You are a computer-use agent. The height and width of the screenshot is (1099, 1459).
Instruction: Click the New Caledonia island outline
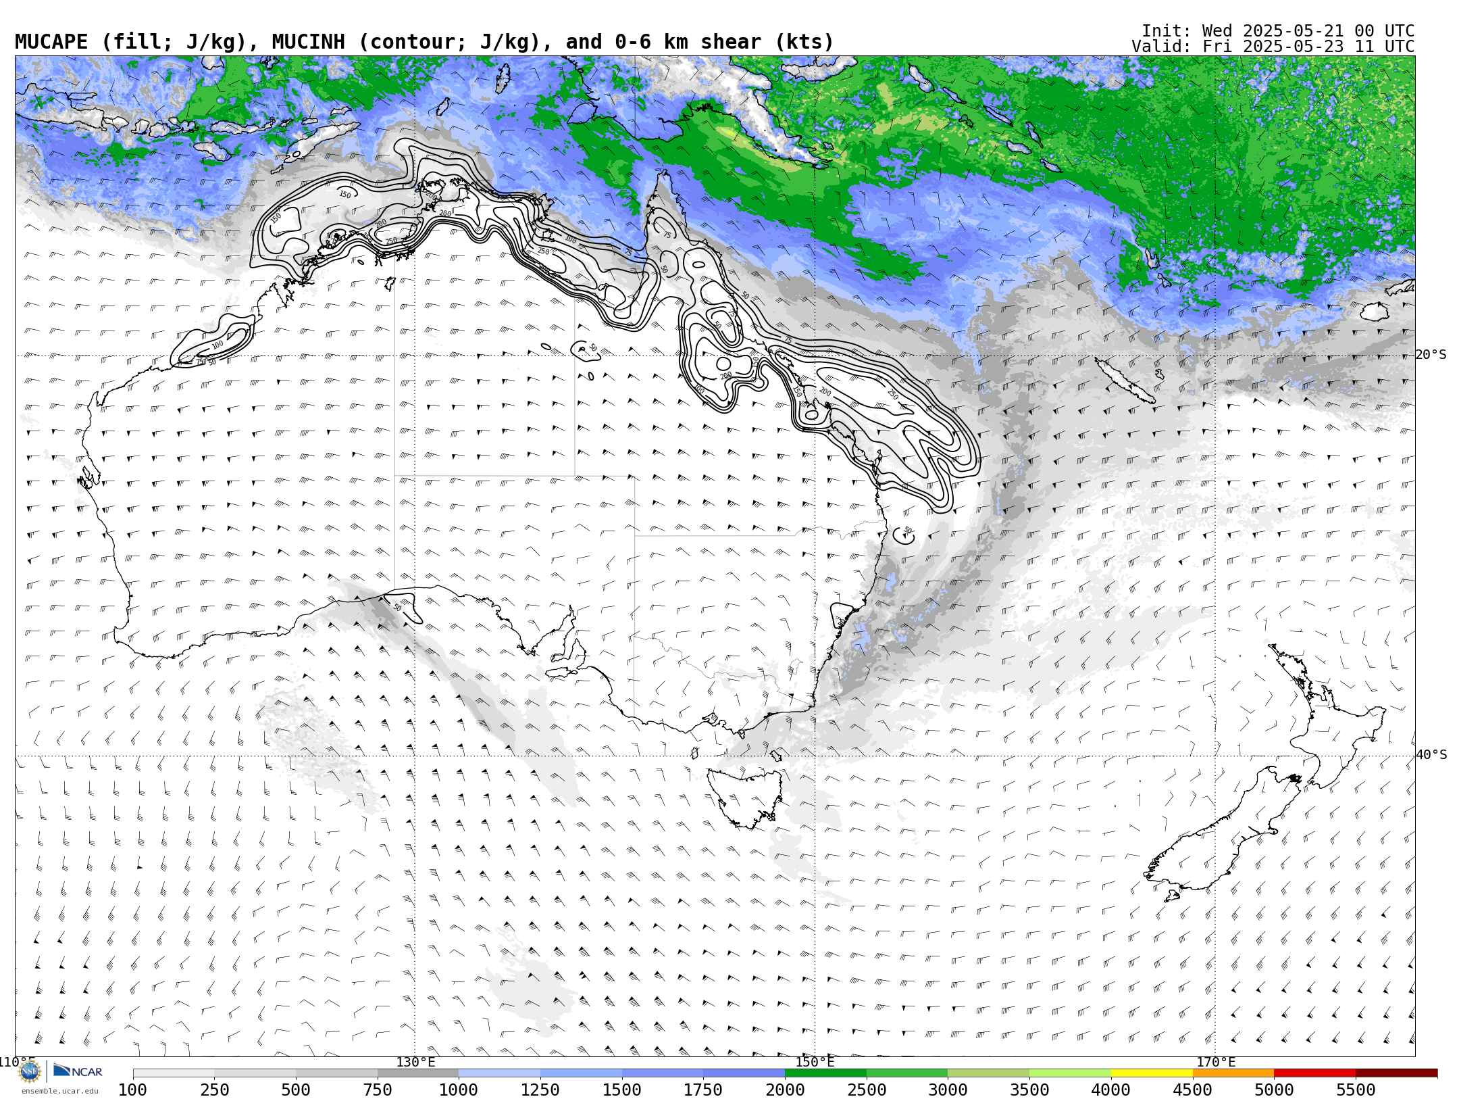pos(1125,381)
